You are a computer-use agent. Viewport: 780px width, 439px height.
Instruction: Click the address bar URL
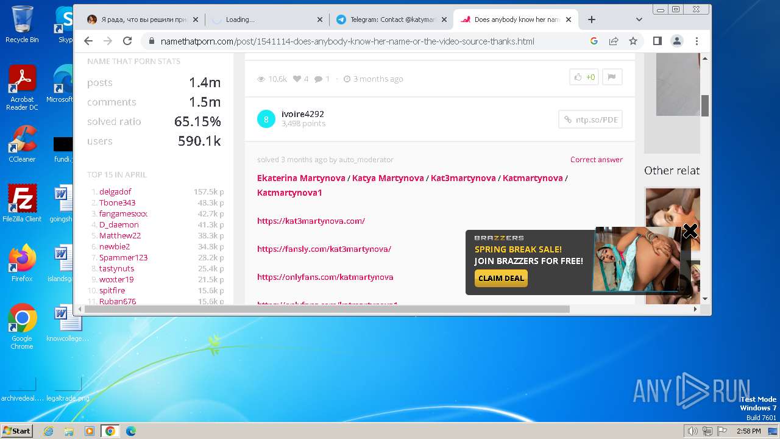pos(347,41)
